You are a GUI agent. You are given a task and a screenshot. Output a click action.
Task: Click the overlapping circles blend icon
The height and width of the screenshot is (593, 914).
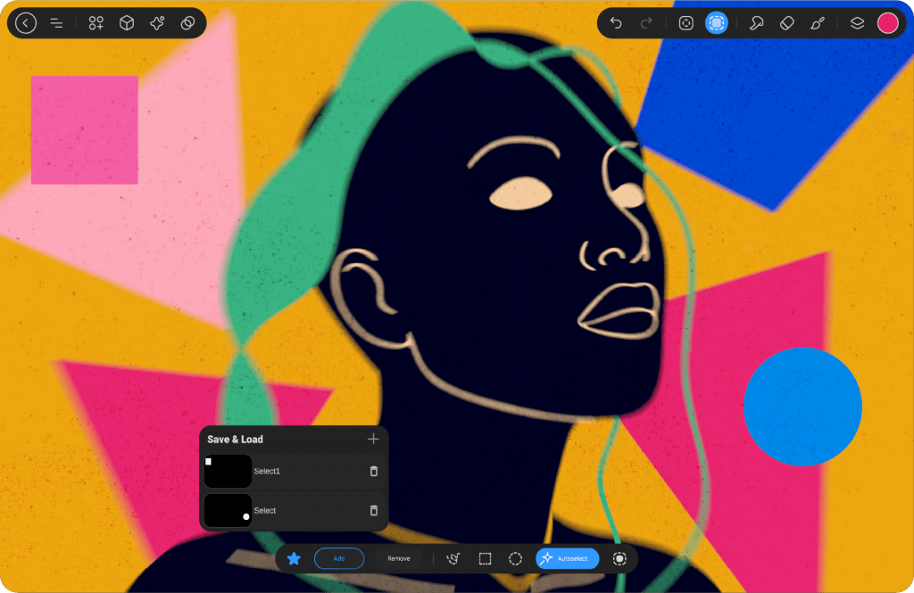click(187, 23)
